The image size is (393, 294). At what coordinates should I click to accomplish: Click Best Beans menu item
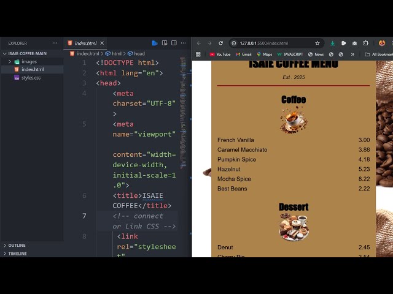232,189
